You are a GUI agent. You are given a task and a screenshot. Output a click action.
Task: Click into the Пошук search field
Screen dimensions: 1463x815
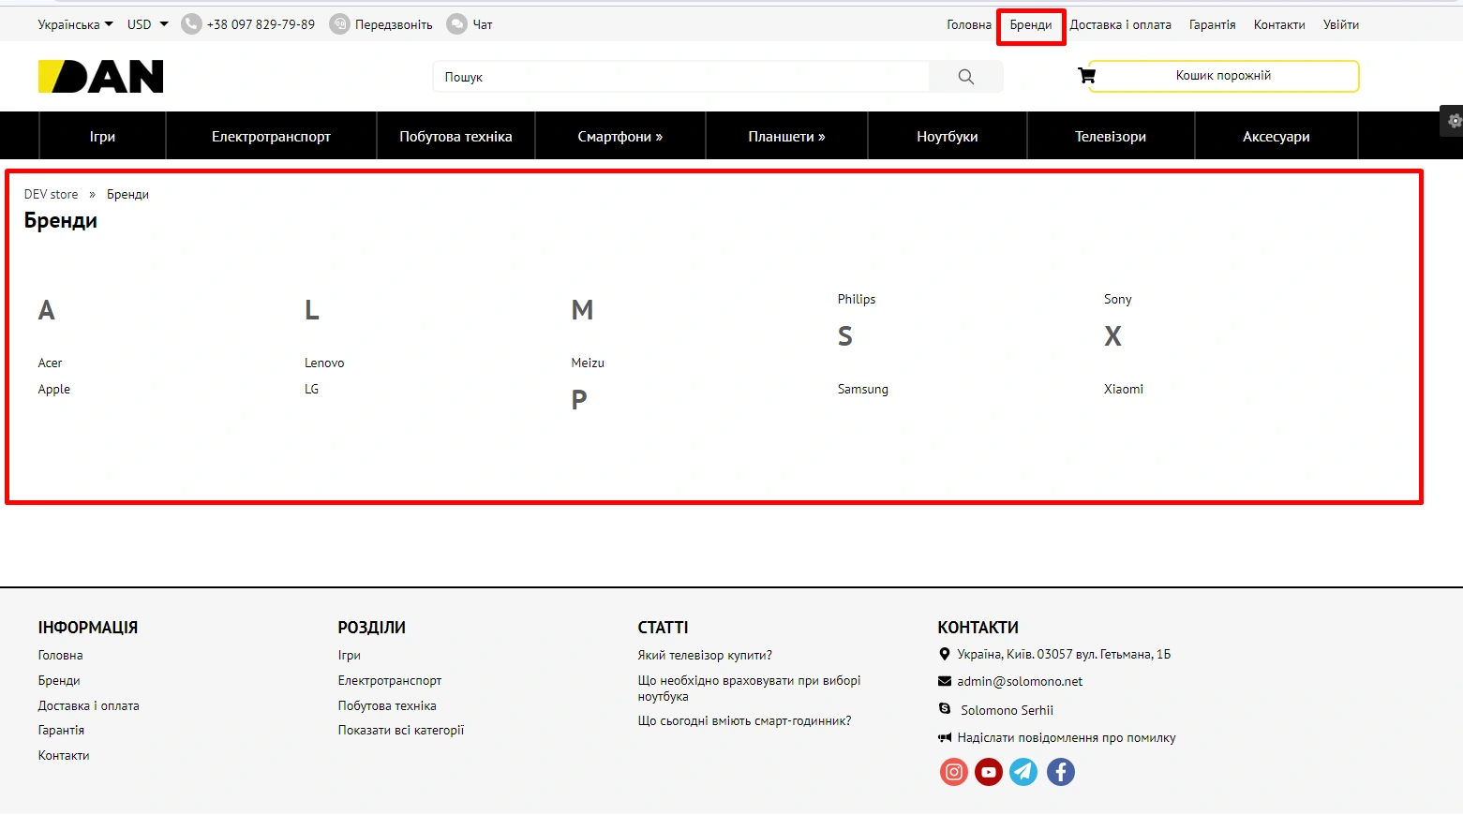[681, 77]
